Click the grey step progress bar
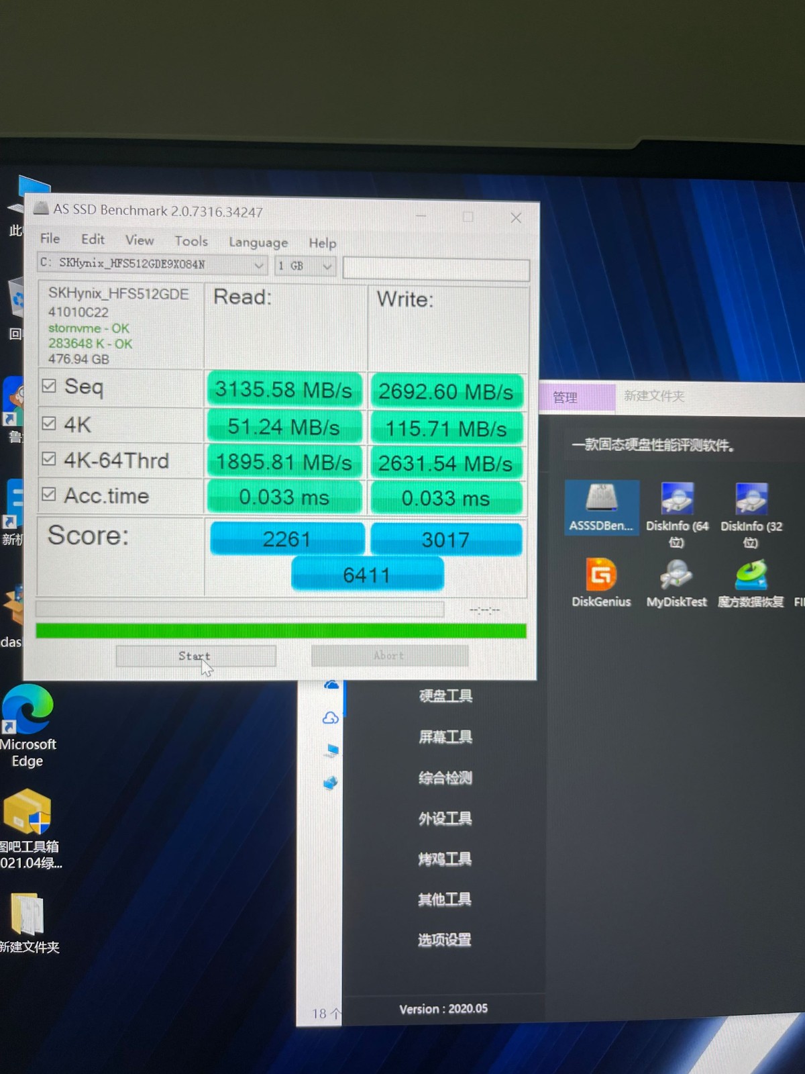This screenshot has height=1074, width=805. (239, 609)
